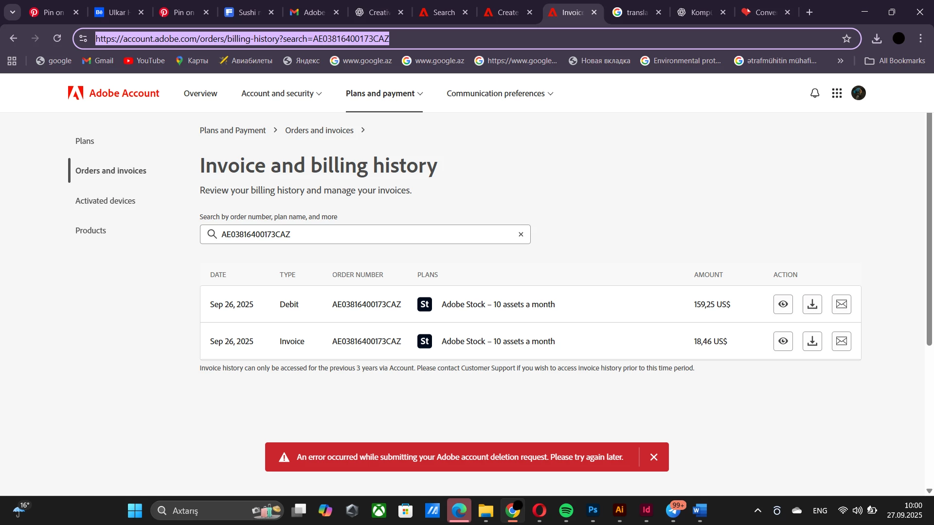View the 18,46 US$ invoice via eye icon

click(x=783, y=341)
